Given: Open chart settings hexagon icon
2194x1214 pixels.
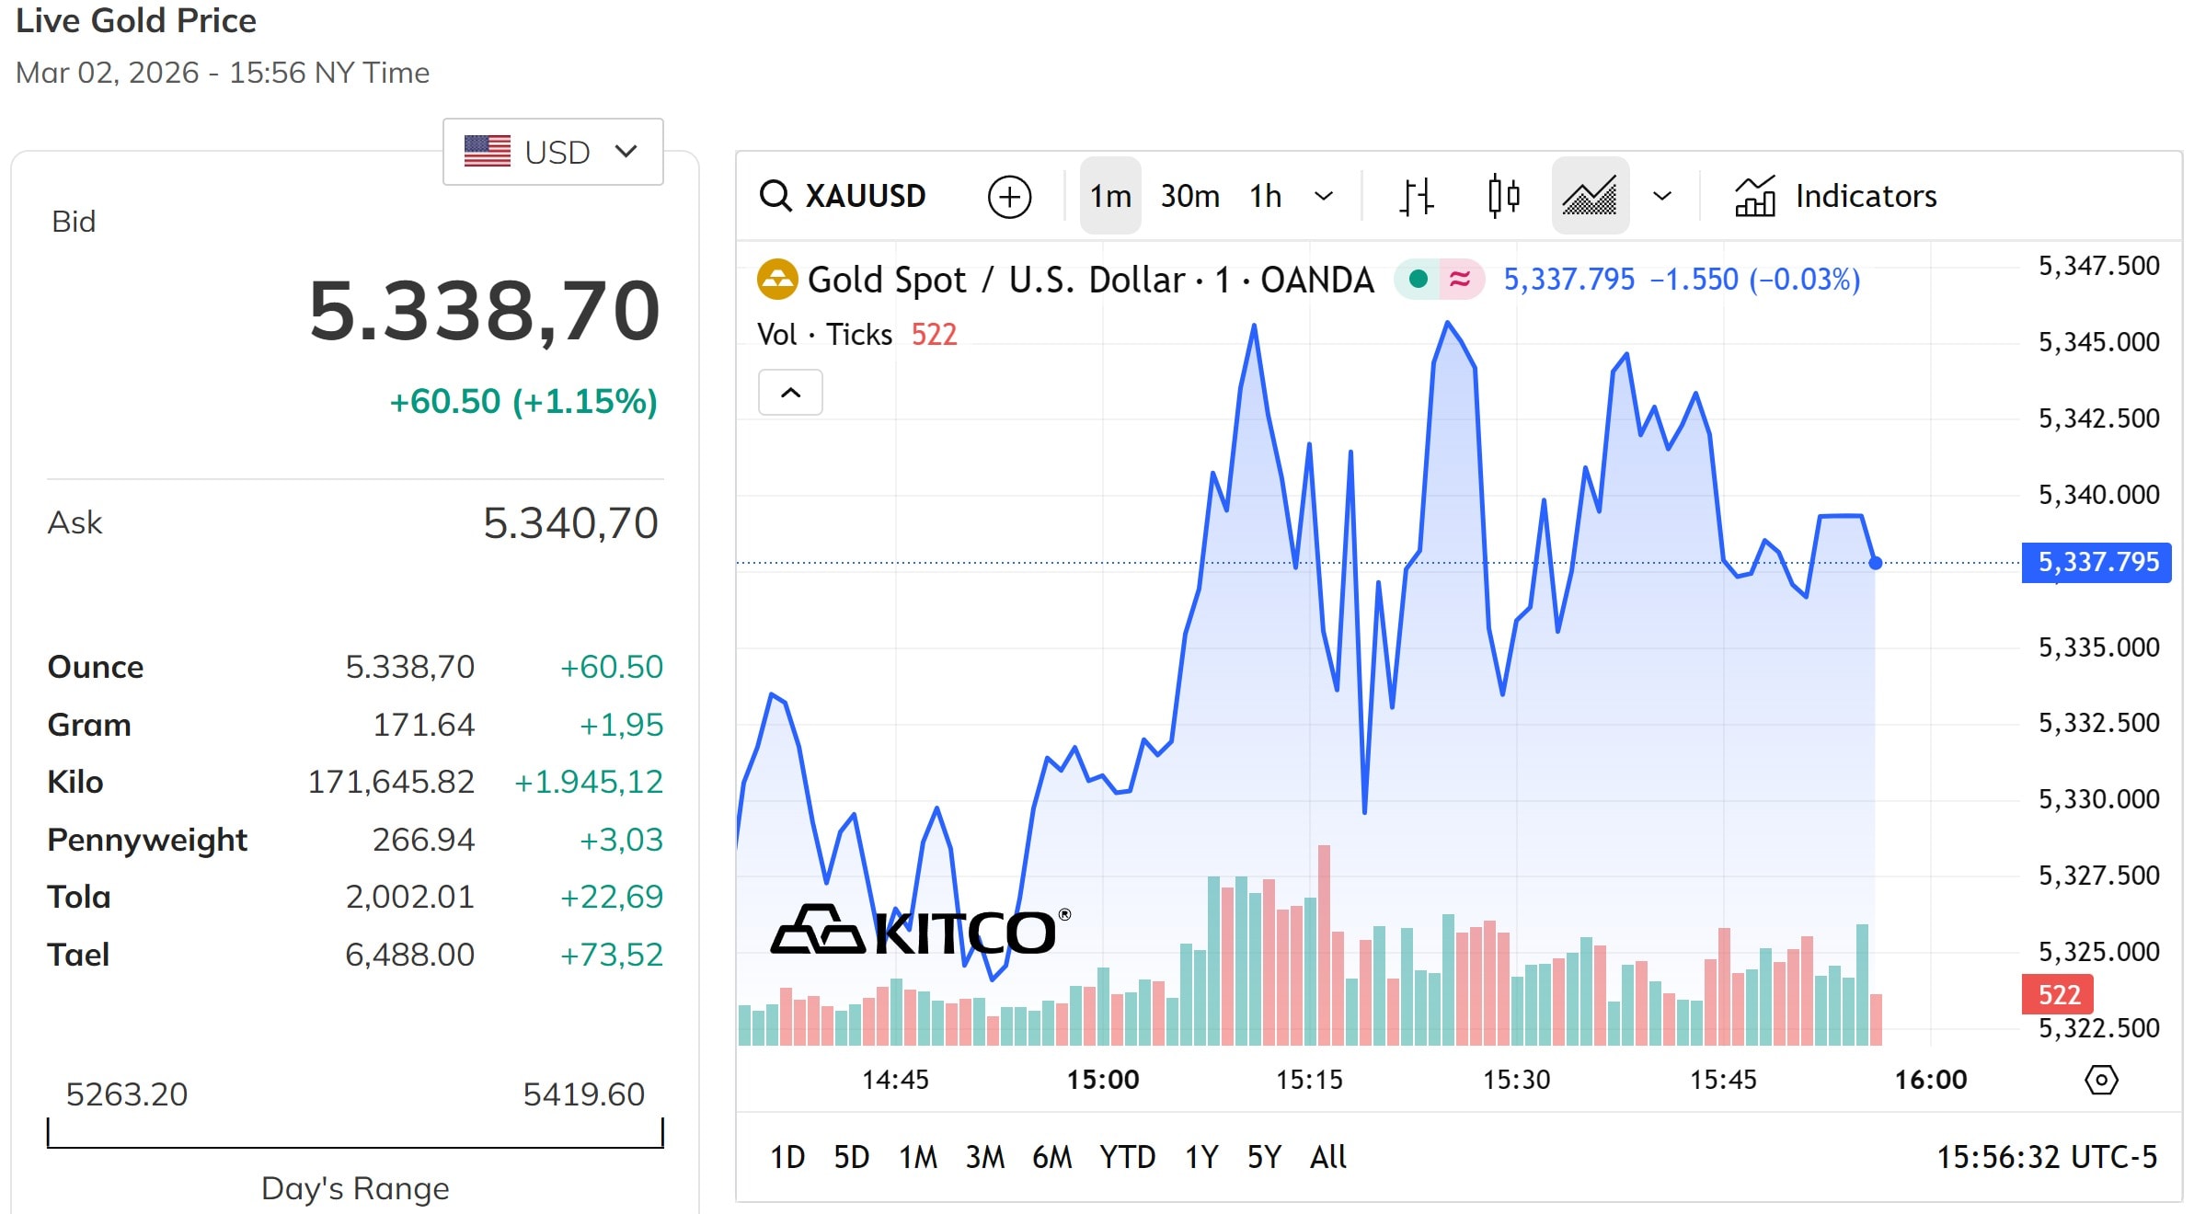Looking at the screenshot, I should point(2101,1079).
